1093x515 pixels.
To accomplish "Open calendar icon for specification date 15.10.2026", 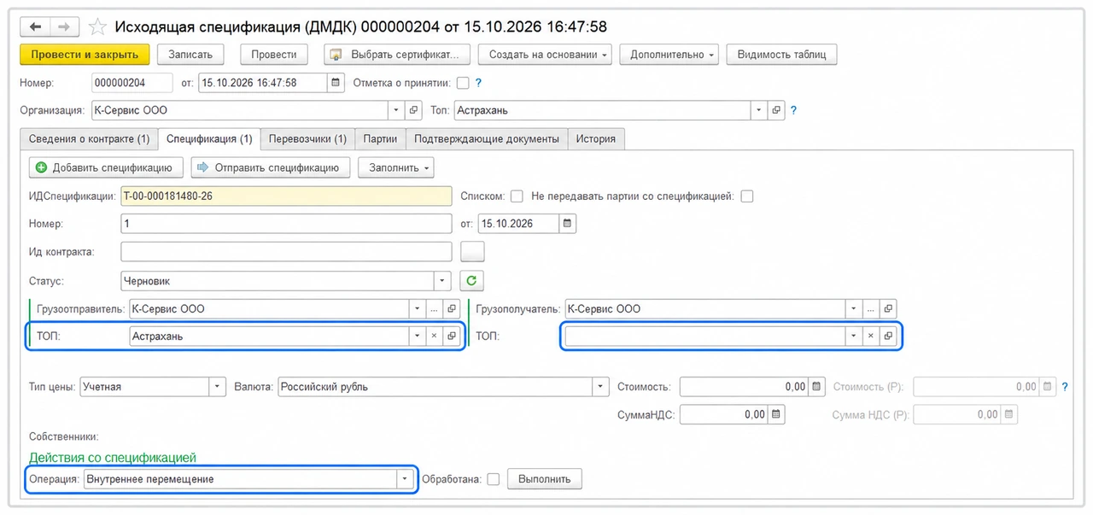I will 569,224.
